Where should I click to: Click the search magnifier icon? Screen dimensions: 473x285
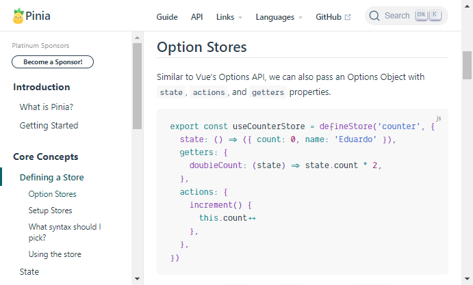[x=374, y=16]
